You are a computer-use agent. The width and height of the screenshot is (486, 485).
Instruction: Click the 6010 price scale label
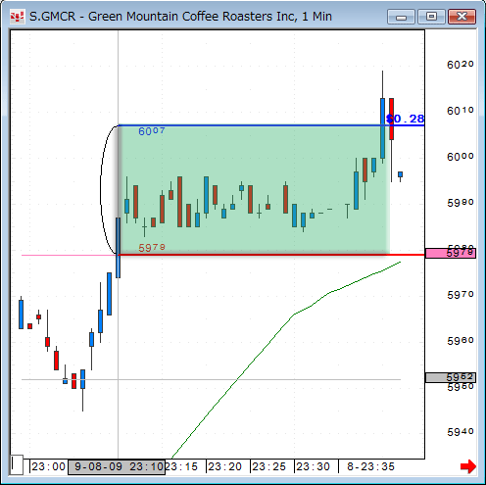pyautogui.click(x=461, y=111)
